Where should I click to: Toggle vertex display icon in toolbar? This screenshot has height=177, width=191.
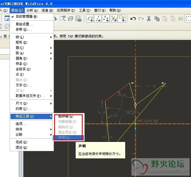(114, 19)
